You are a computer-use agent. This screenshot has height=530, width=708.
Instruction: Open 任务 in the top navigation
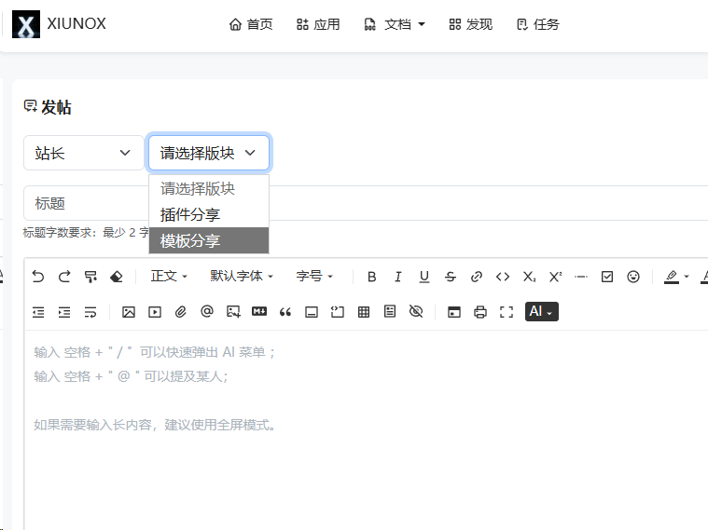pyautogui.click(x=538, y=24)
